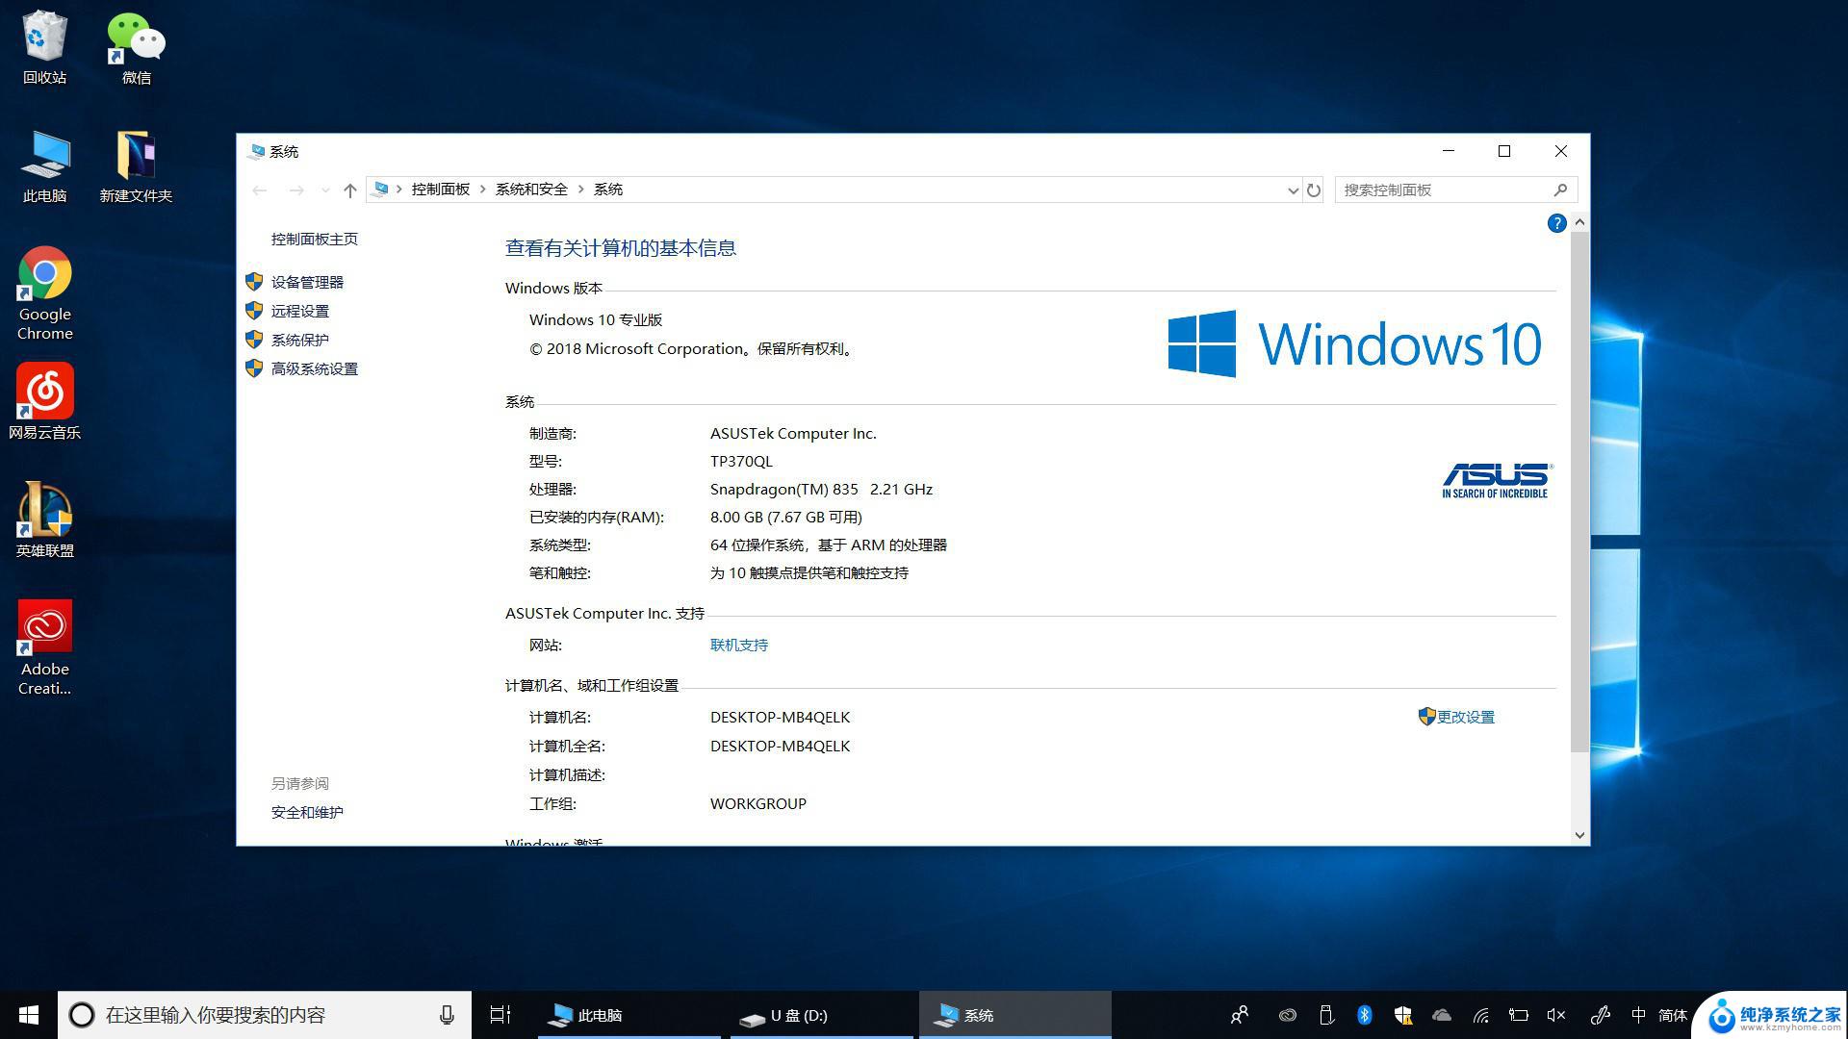
Task: Click the computer name DESKTOP-MB4QELK value
Action: [x=780, y=717]
